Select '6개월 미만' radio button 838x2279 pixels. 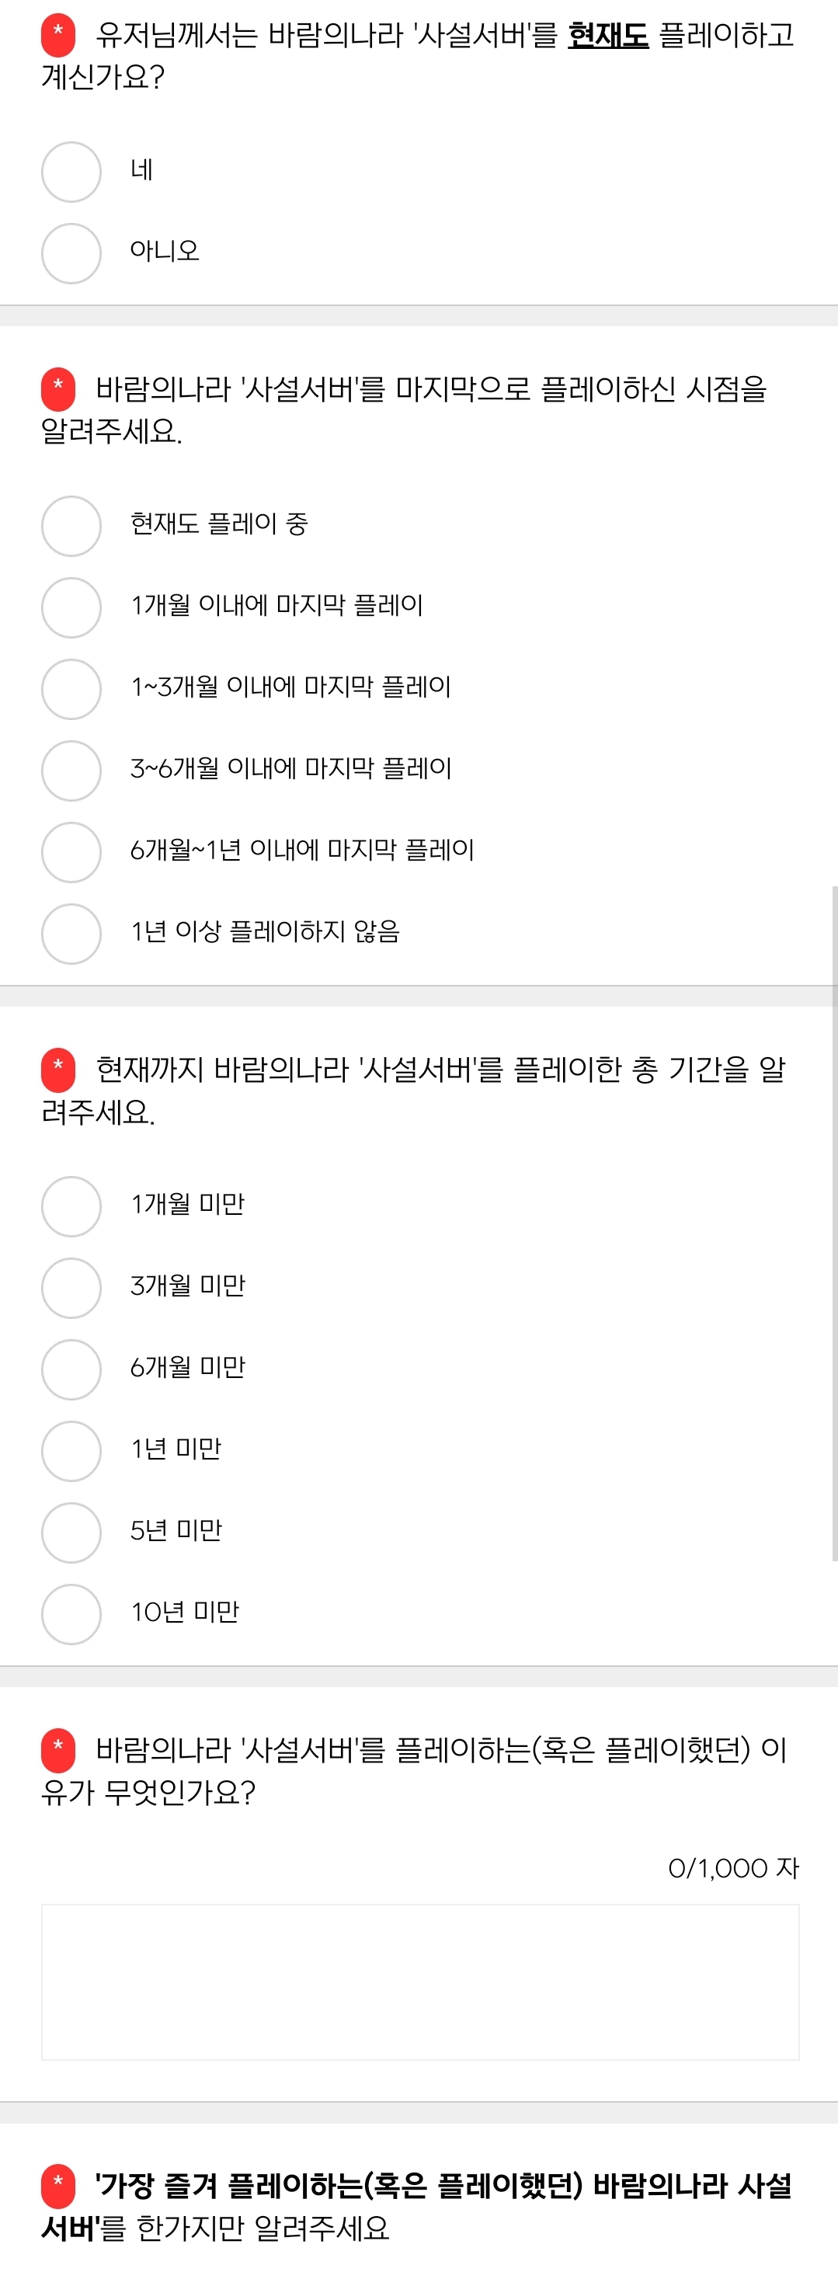[x=71, y=1369]
